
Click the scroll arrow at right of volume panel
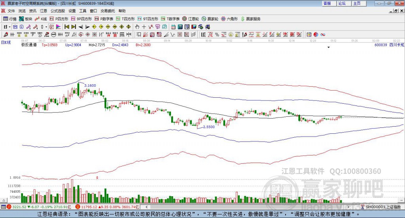pos(402,200)
